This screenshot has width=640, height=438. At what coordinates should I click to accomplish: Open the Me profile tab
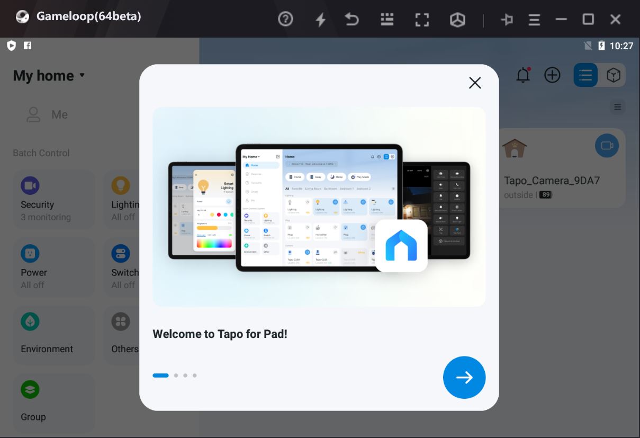click(x=48, y=114)
